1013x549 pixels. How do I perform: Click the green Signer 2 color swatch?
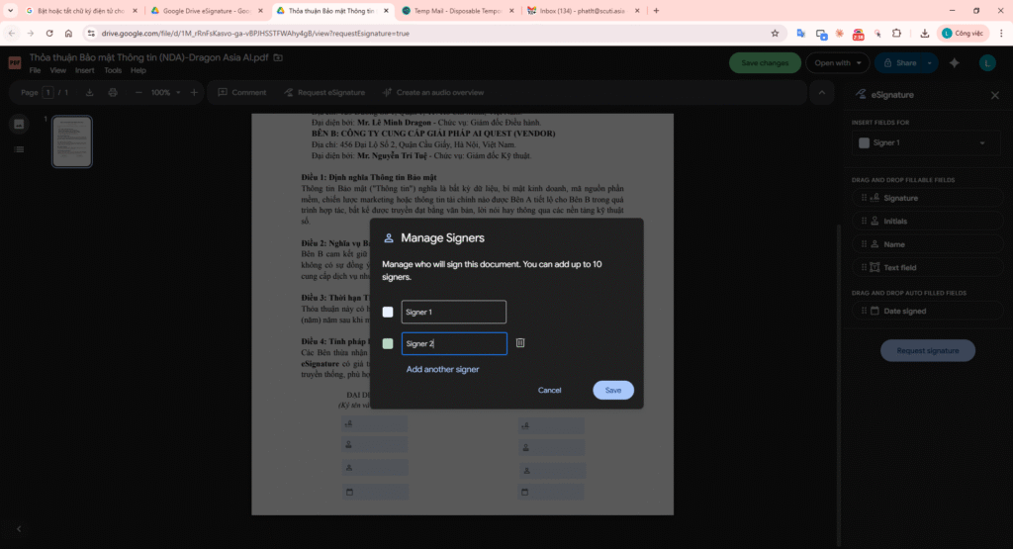[388, 344]
